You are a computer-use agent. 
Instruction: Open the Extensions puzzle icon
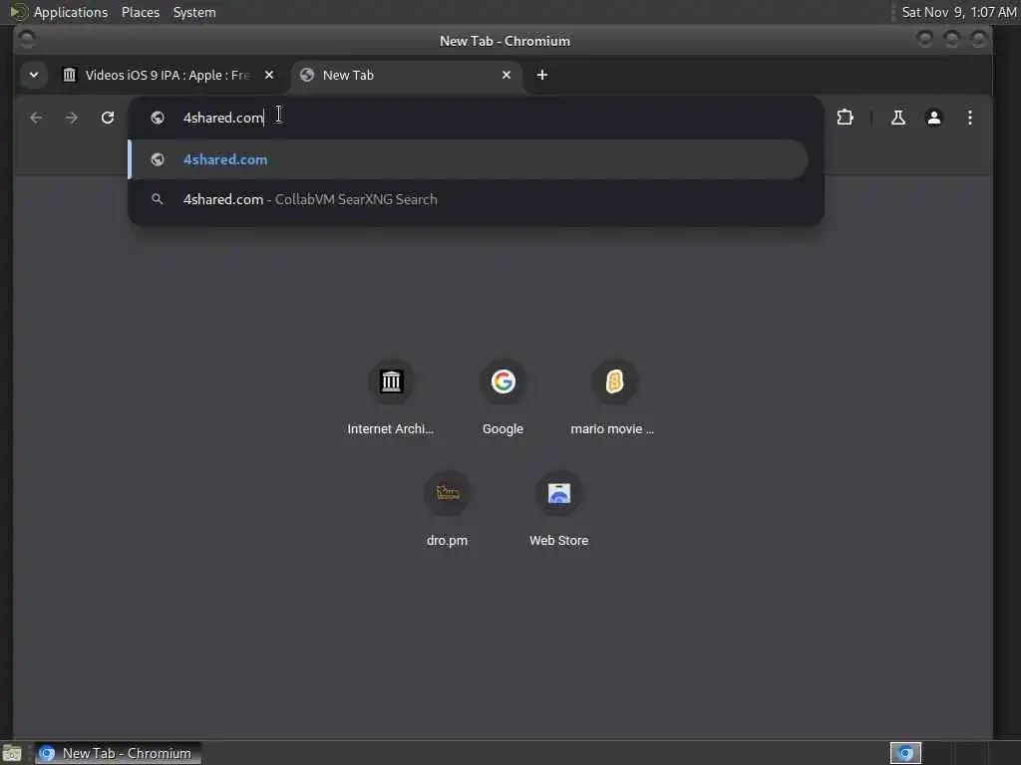(x=845, y=118)
